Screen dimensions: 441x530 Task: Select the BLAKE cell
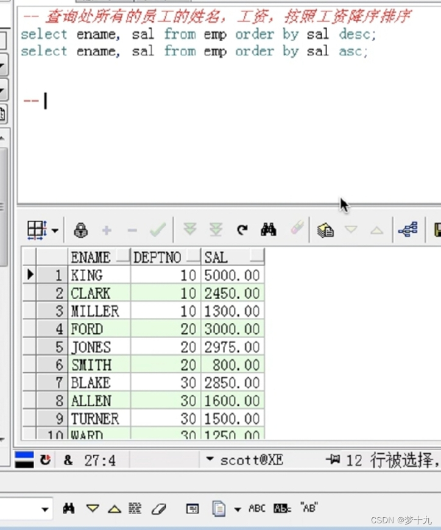coord(99,383)
